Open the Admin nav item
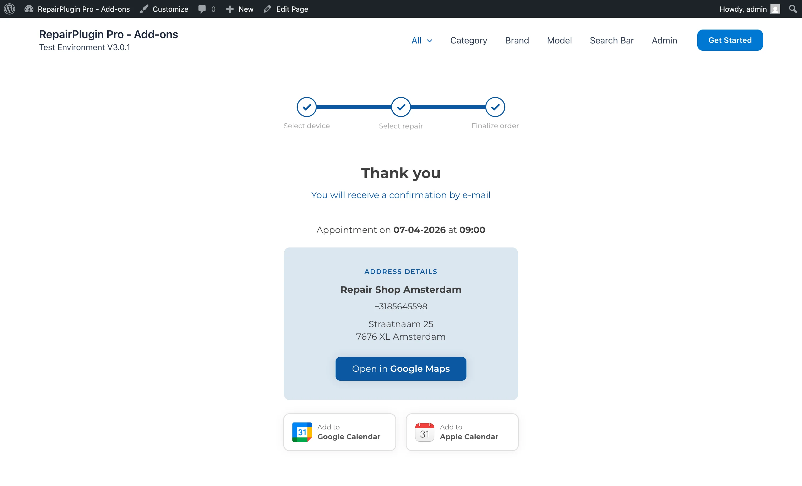The height and width of the screenshot is (486, 802). point(664,40)
